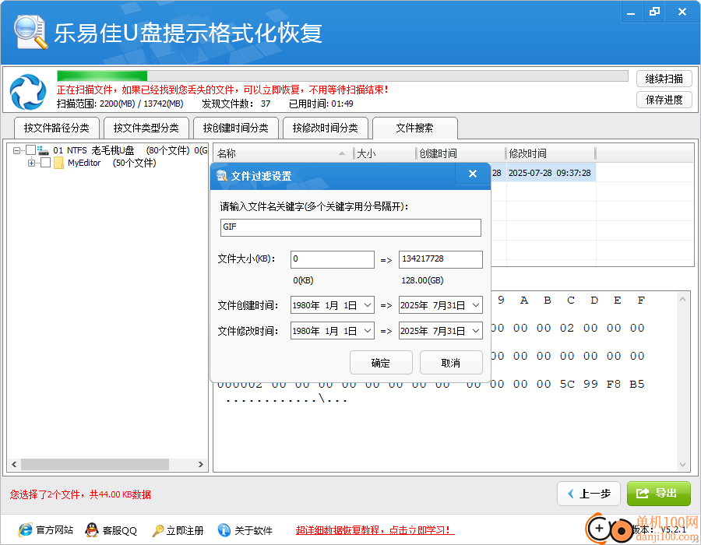The image size is (701, 545).
Task: Go back with the 上一步 button
Action: 589,494
